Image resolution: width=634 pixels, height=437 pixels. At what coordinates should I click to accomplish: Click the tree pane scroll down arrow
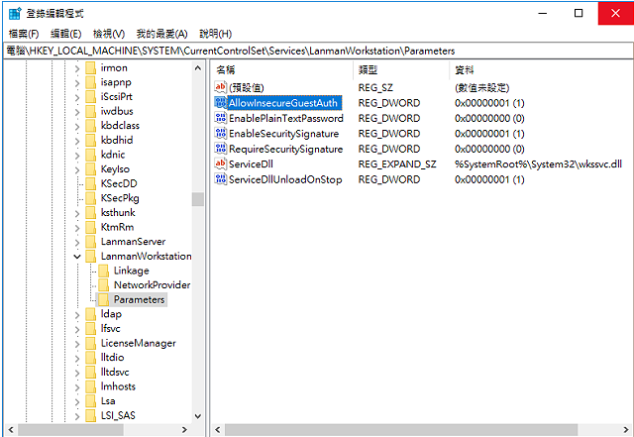[x=198, y=416]
